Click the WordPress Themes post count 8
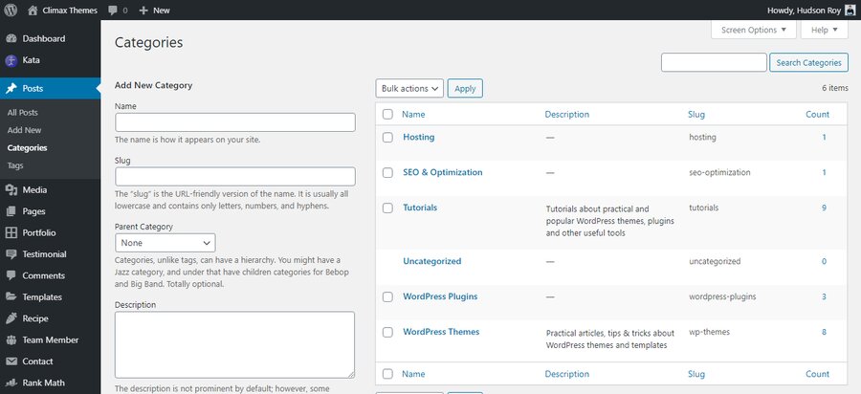This screenshot has width=861, height=394. (825, 332)
